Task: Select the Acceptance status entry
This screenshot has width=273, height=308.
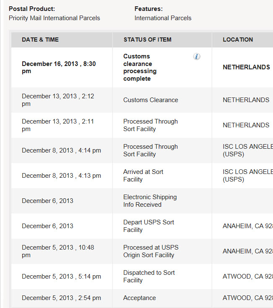Action: [x=140, y=298]
